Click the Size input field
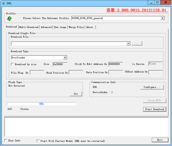 (60, 64)
